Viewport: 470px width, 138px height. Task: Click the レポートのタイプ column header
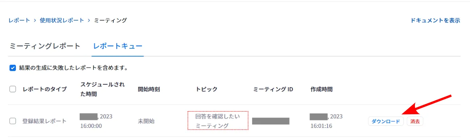pos(45,89)
